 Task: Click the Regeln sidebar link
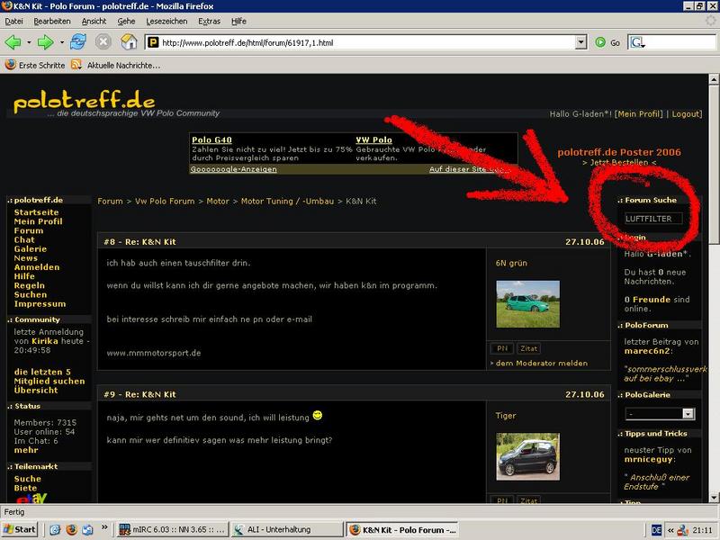click(30, 285)
